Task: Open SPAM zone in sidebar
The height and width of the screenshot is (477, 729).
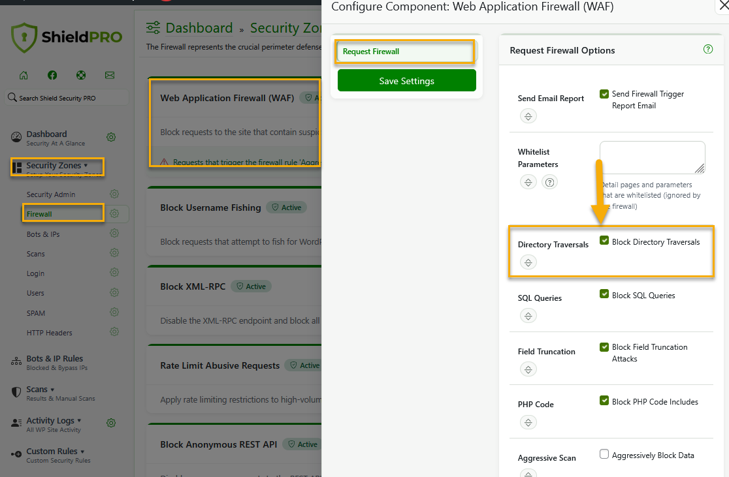Action: tap(36, 313)
